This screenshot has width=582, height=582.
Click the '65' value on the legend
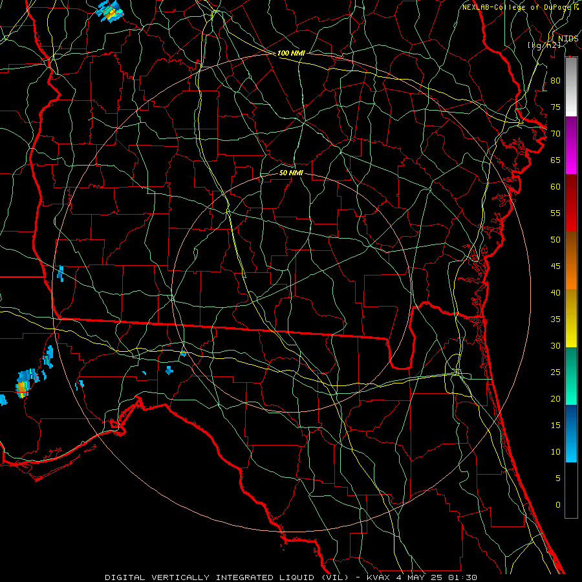(555, 160)
